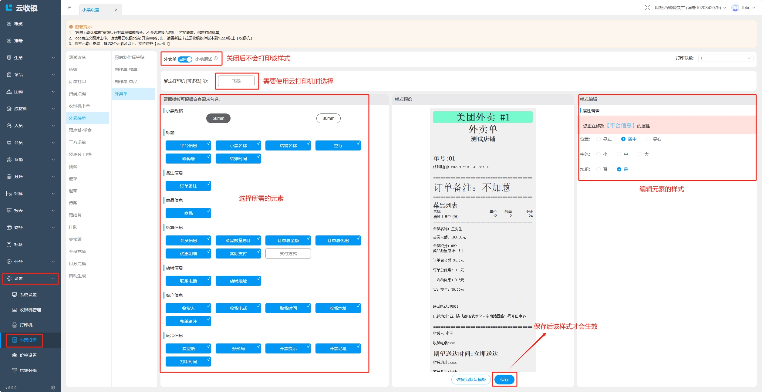
Task: Select the 靠左 position radio button
Action: click(x=598, y=139)
